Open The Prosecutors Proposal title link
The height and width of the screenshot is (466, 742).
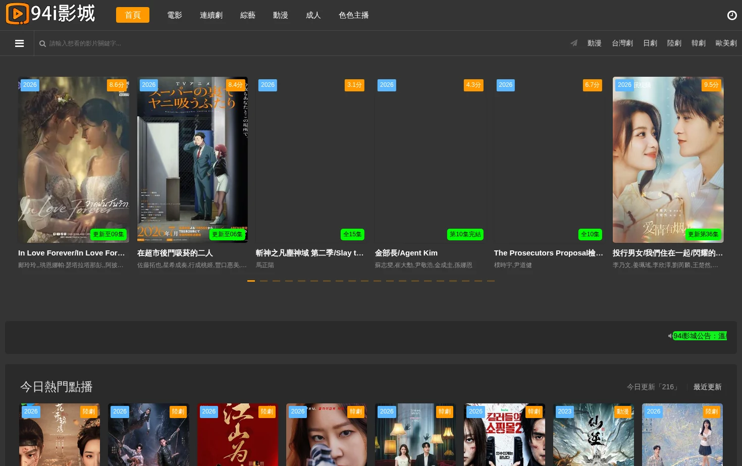coord(549,253)
